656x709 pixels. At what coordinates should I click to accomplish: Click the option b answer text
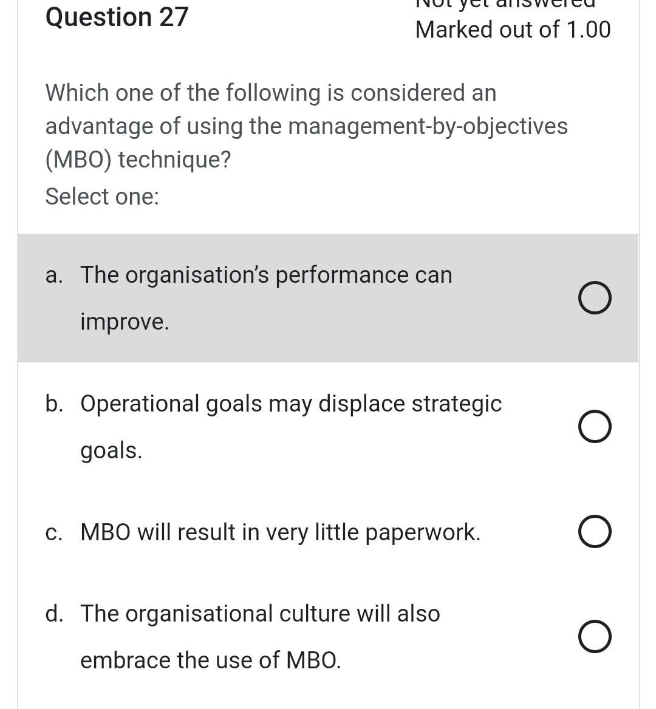pyautogui.click(x=291, y=403)
